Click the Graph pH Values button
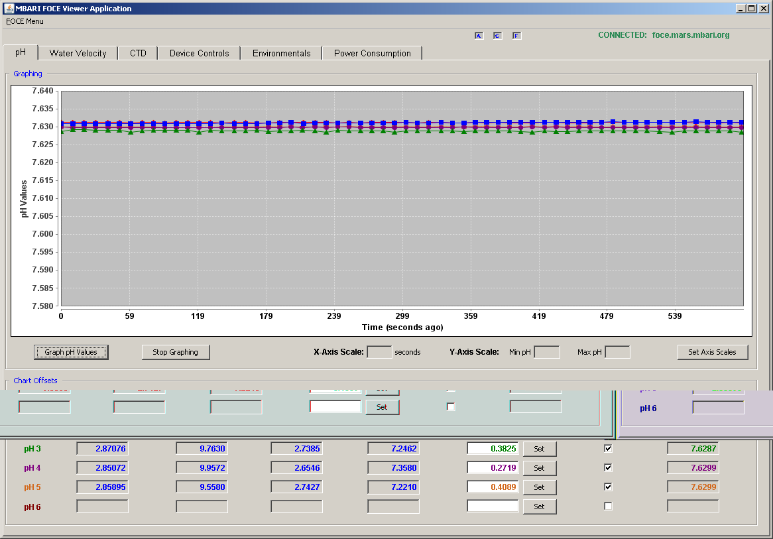 71,352
